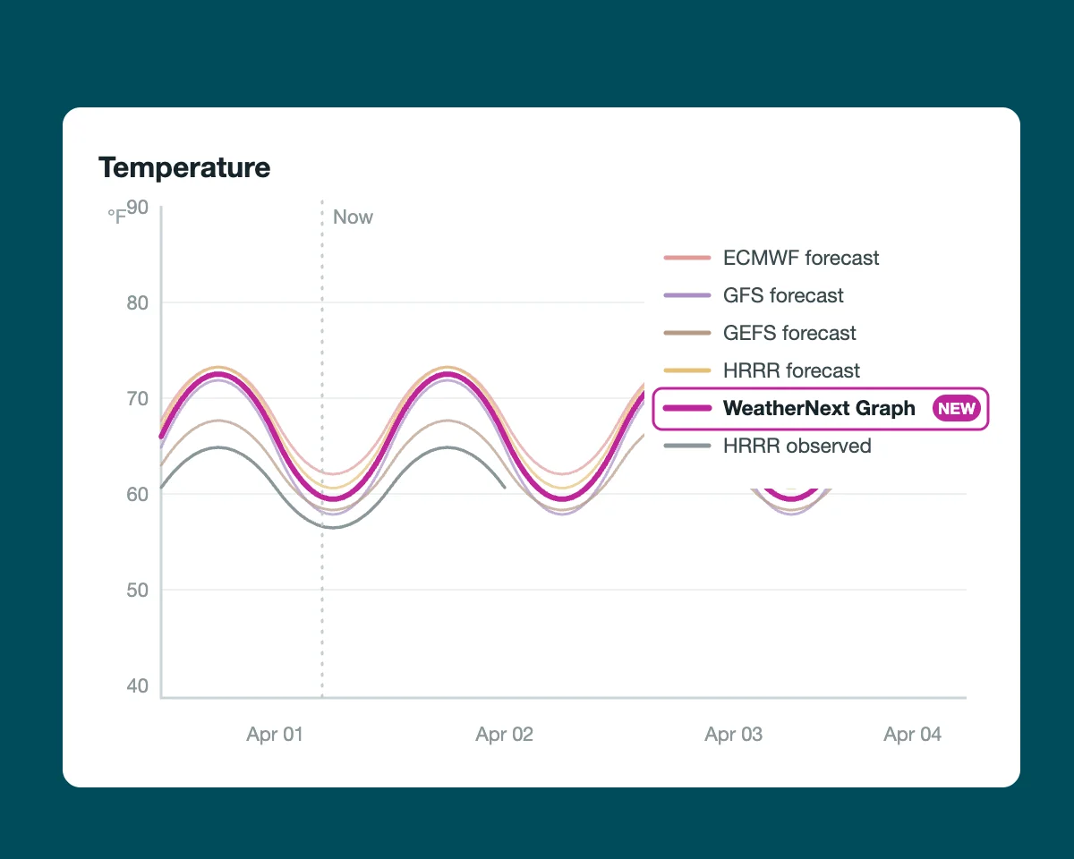Click the Apr 03 date label

point(733,735)
